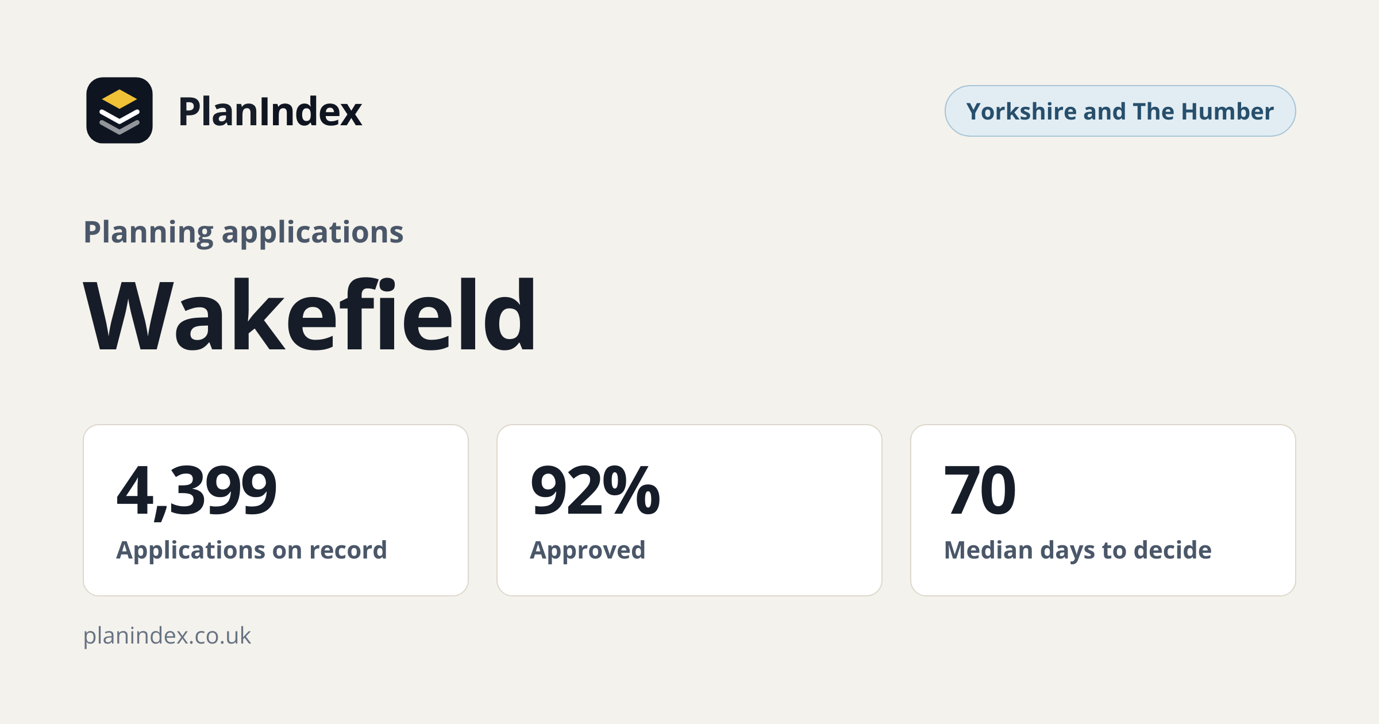
Task: Click the Planning applications subtitle
Action: pos(244,232)
